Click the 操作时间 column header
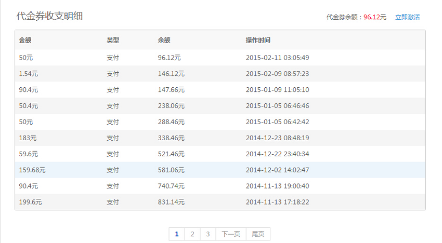 click(258, 40)
